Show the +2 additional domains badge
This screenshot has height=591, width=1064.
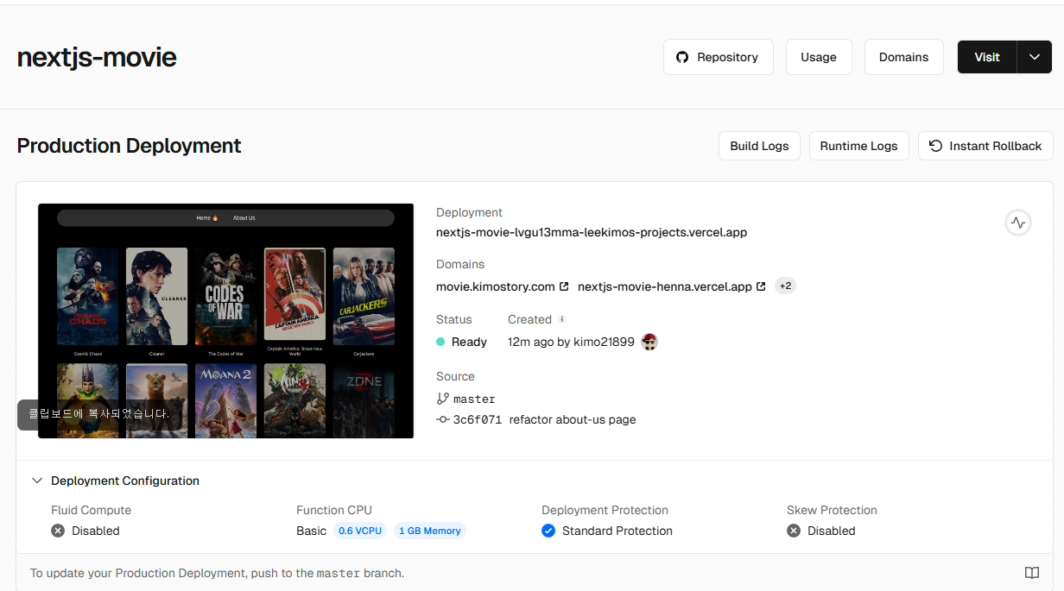pos(785,286)
